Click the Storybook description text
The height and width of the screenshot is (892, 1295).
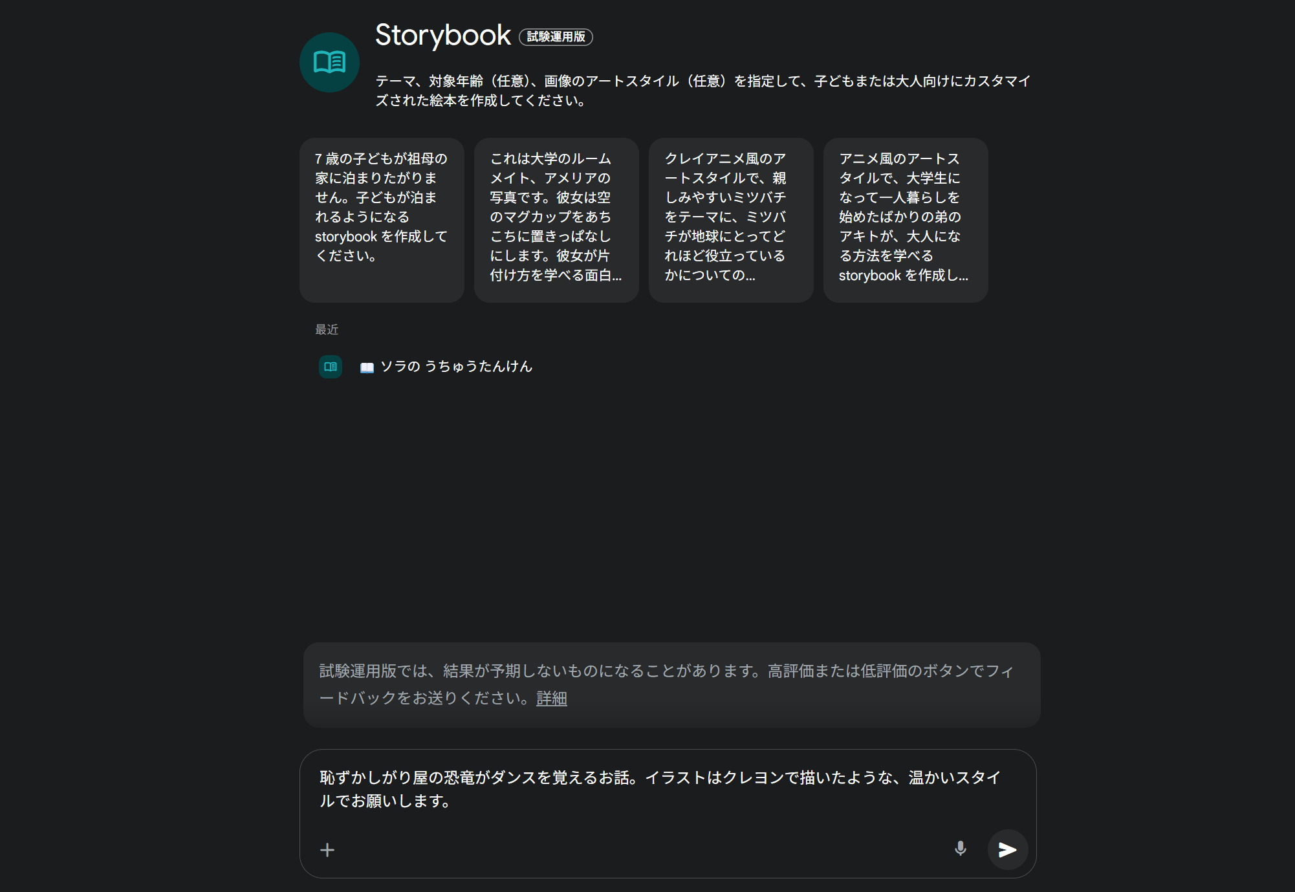[x=702, y=91]
